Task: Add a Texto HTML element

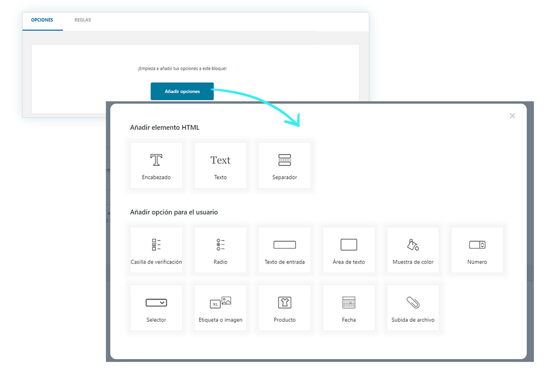Action: pos(220,165)
